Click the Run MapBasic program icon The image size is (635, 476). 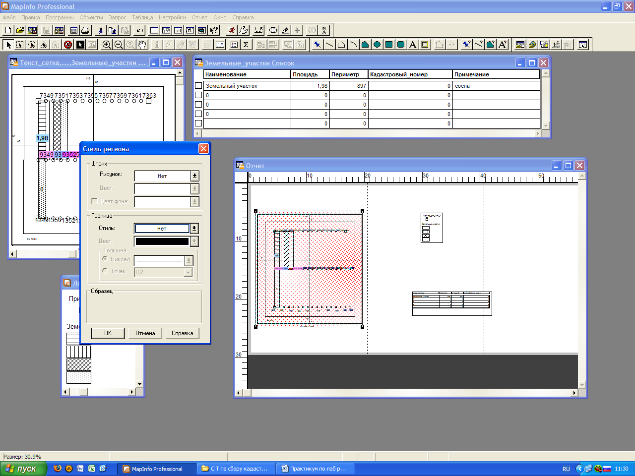(x=232, y=30)
